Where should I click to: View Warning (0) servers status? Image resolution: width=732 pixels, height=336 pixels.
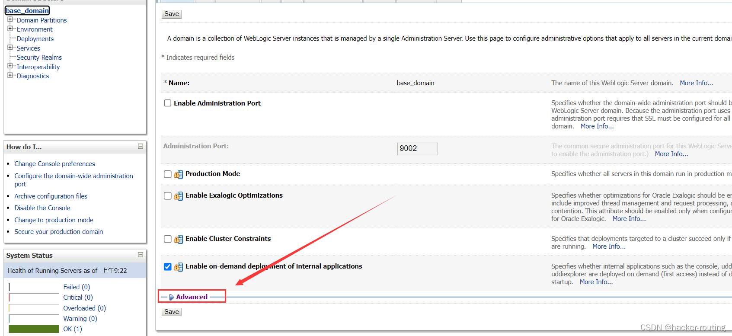tap(80, 319)
